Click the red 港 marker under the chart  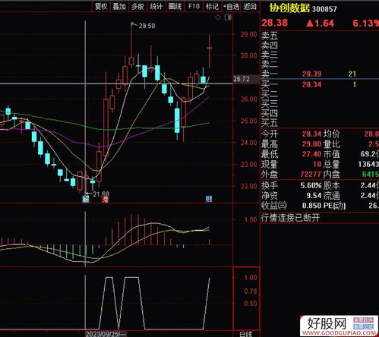click(105, 200)
